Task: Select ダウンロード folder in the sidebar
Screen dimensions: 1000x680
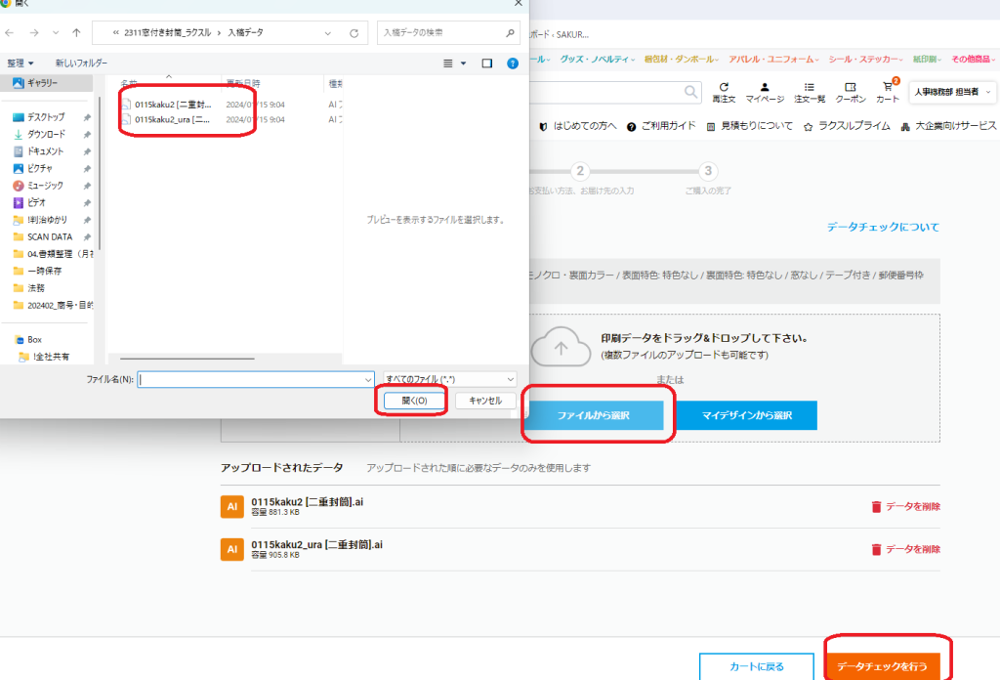Action: [46, 134]
